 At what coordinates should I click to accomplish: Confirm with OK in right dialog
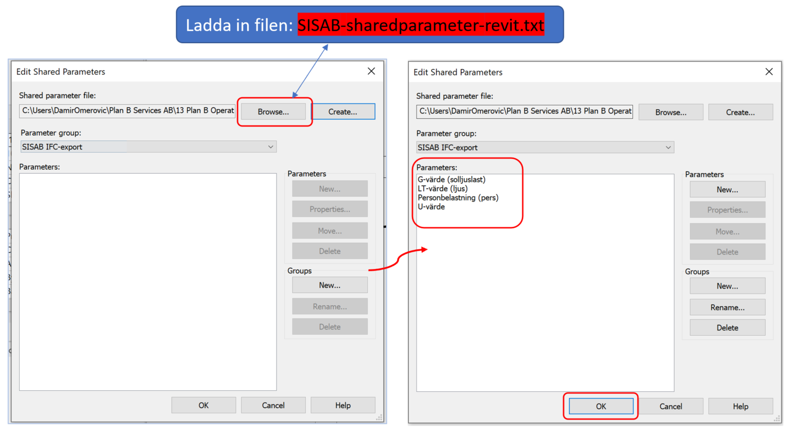601,406
